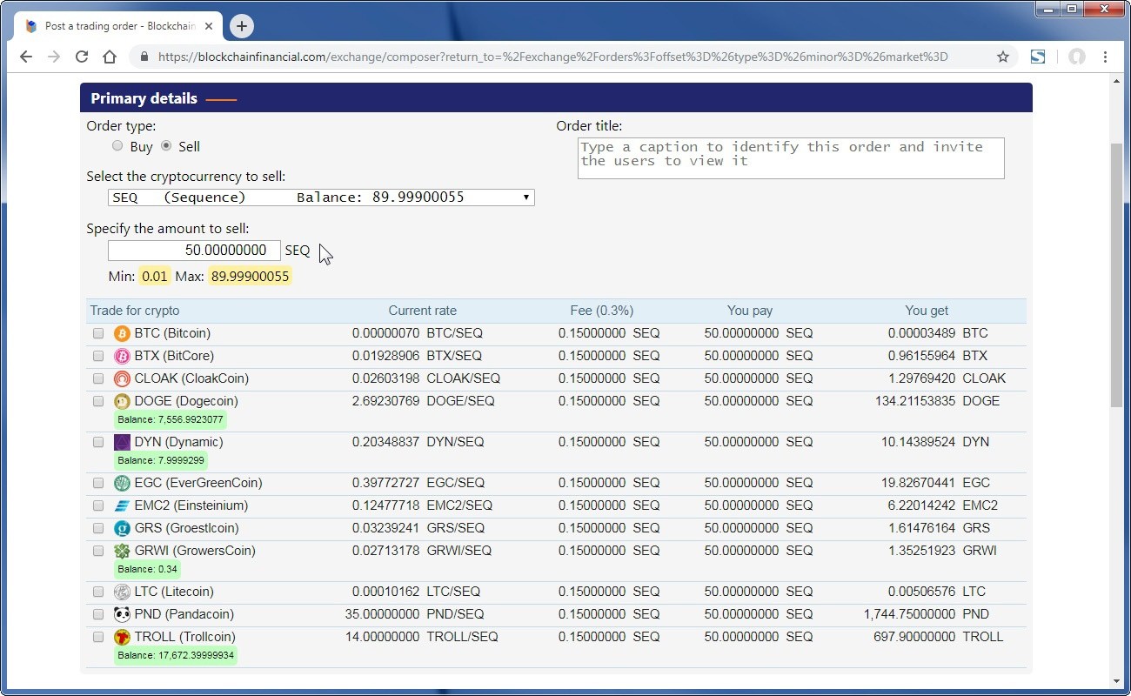Click the Max 89.99900055 amount value
Screen dimensions: 1131x696
[x=250, y=277]
